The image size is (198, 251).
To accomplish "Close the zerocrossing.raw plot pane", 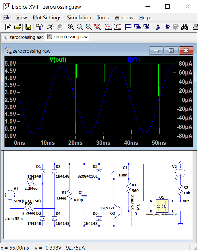I will pos(186,51).
